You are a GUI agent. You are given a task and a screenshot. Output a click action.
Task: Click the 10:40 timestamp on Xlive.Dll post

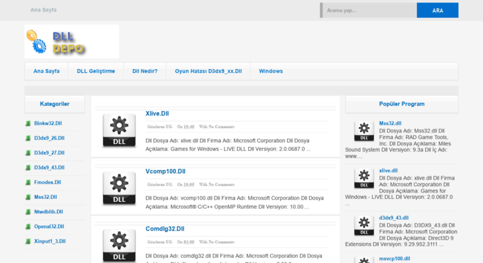click(x=189, y=127)
